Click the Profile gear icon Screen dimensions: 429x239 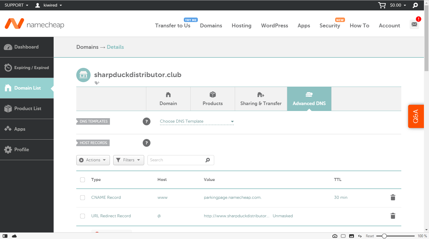8,149
